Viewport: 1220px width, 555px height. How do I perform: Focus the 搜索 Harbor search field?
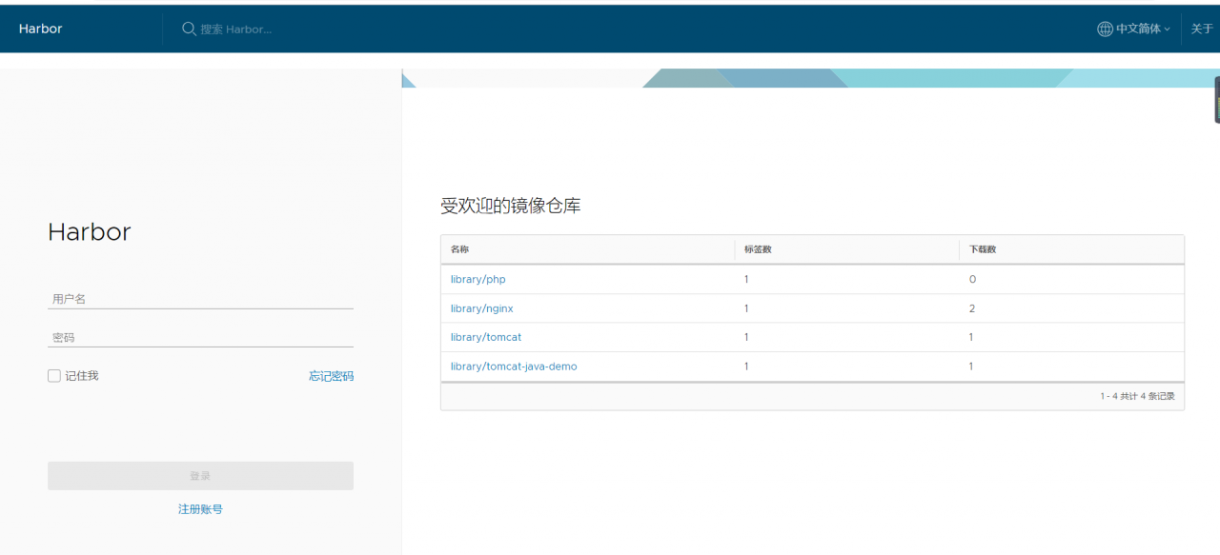(235, 30)
